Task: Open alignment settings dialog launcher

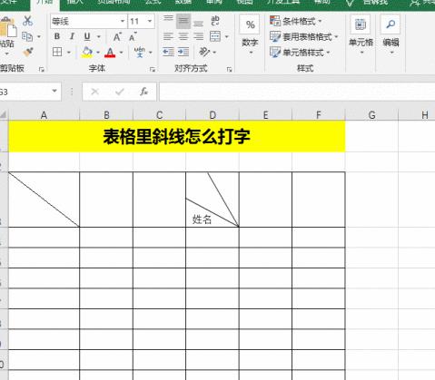Action: 229,70
